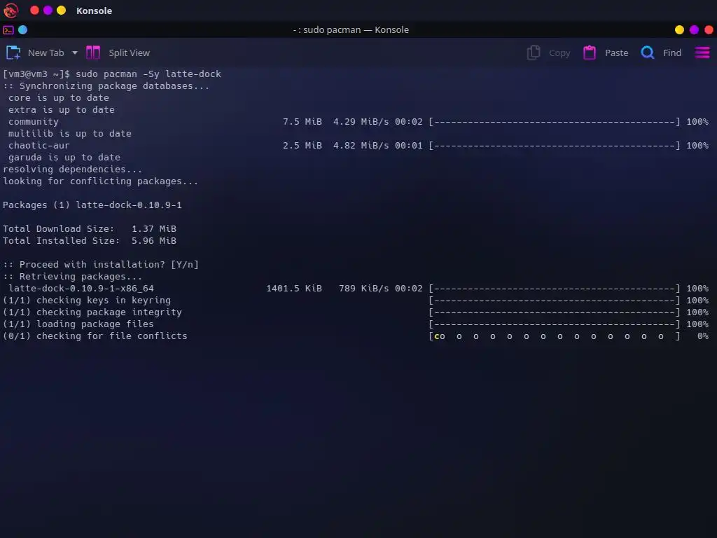This screenshot has width=717, height=538.
Task: Click the Split View icon
Action: coord(93,53)
